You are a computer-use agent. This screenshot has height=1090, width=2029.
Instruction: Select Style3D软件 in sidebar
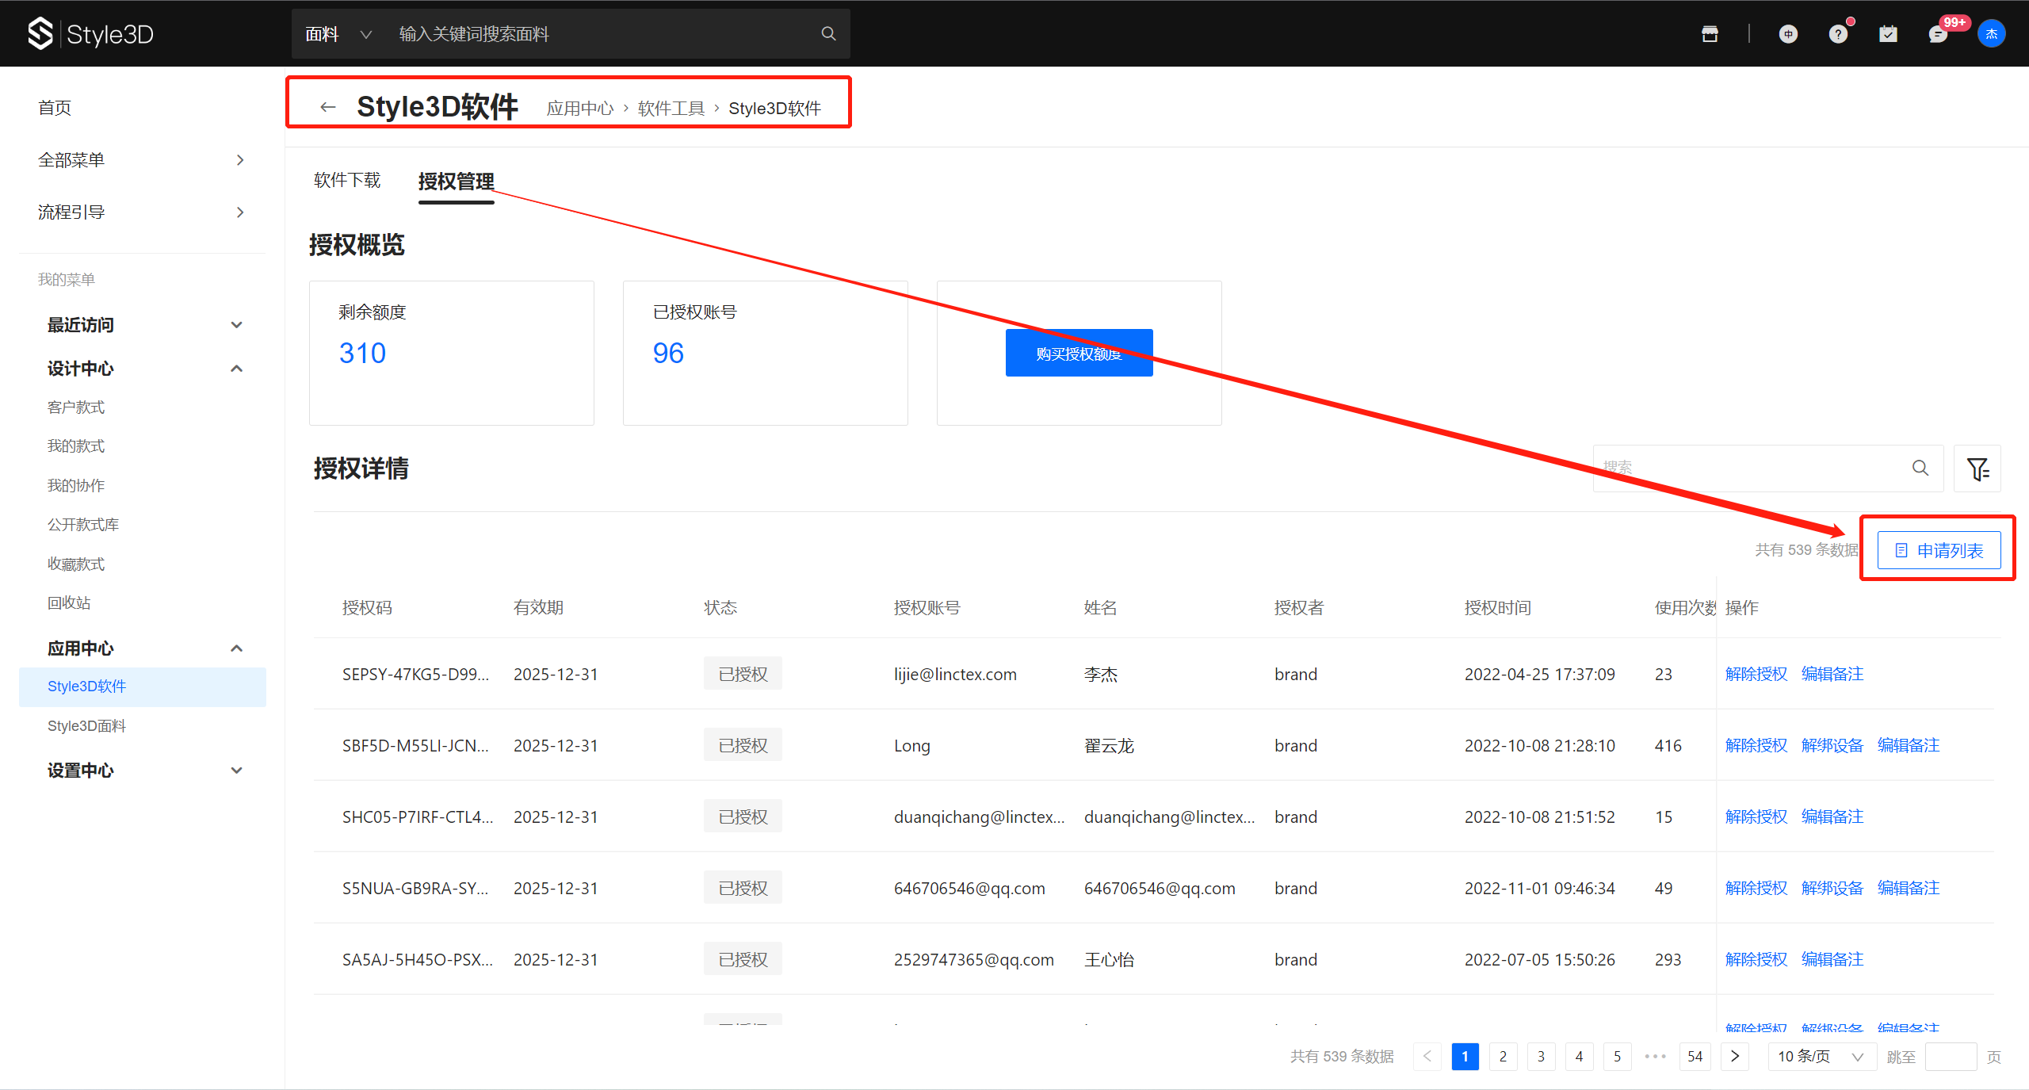143,687
